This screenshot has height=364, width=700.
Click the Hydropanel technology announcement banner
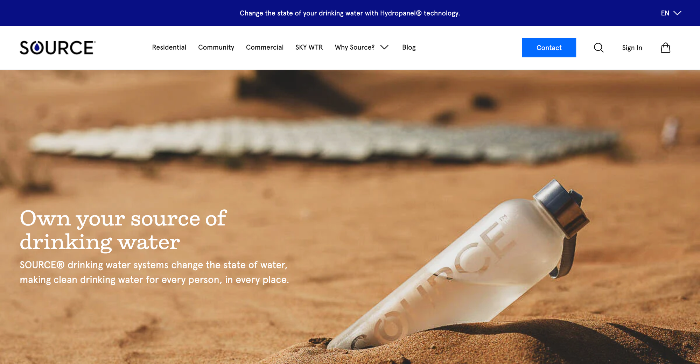(350, 13)
